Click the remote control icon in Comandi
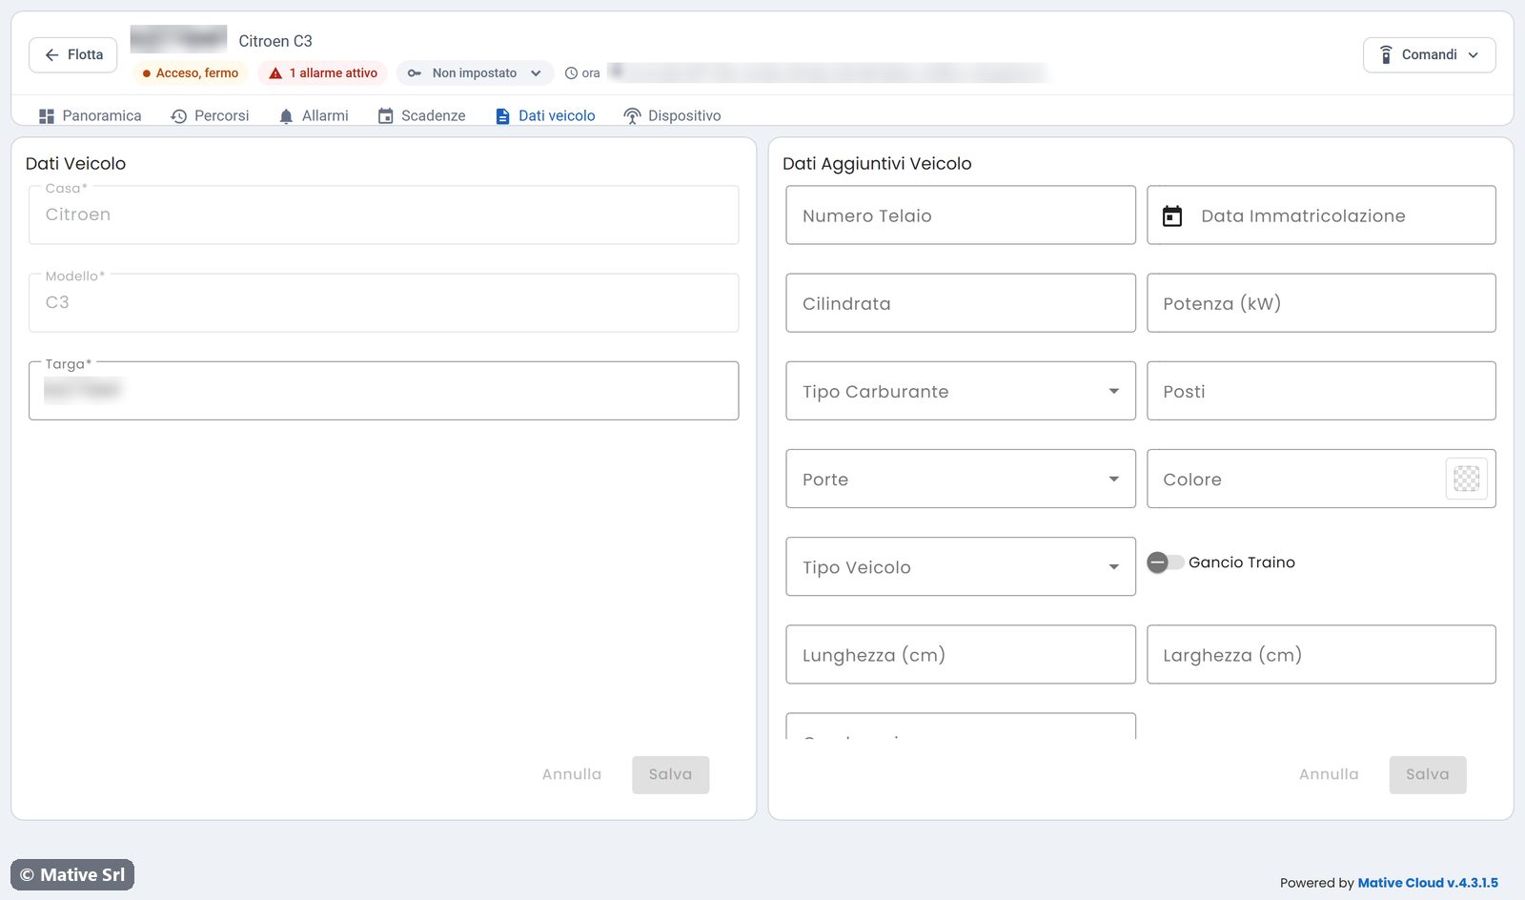Viewport: 1525px width, 900px height. [1386, 55]
